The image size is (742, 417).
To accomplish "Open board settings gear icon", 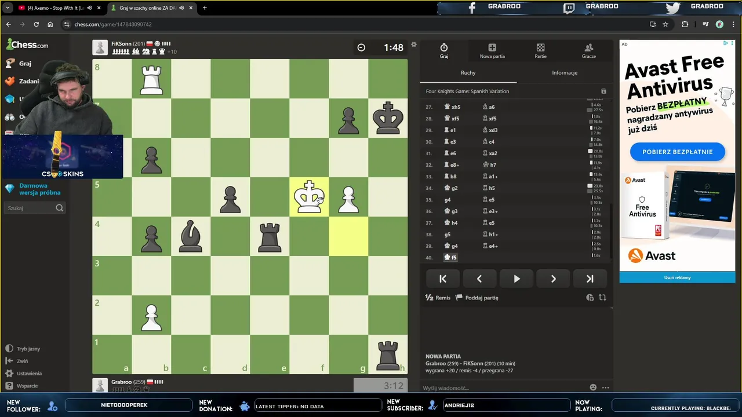I will coord(414,45).
